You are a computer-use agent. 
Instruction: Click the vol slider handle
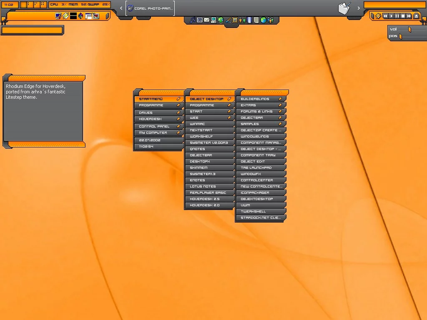[x=409, y=29]
